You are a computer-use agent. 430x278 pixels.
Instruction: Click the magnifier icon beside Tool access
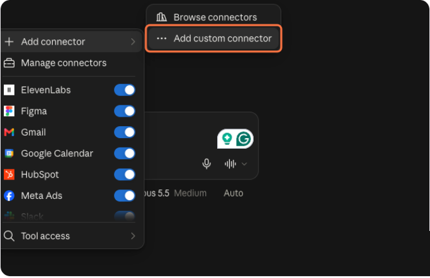[x=9, y=236]
